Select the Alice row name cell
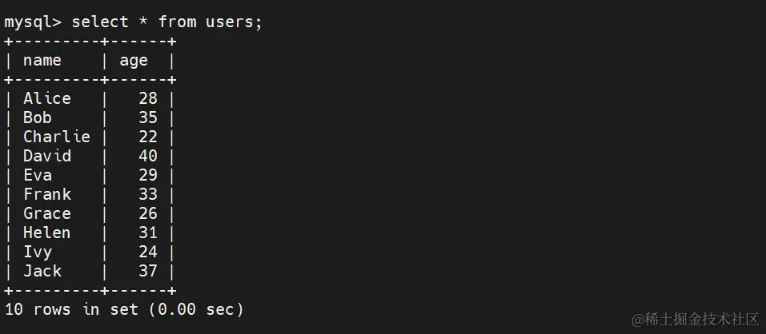Screen dimensions: 766x334 click(x=47, y=98)
